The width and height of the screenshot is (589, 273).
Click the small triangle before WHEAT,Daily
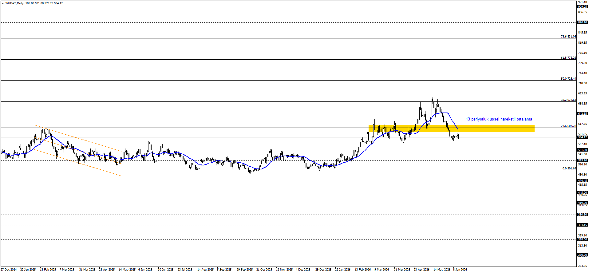click(x=3, y=3)
